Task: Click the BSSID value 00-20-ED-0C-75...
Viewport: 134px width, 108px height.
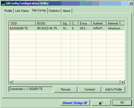Action: (x=48, y=28)
